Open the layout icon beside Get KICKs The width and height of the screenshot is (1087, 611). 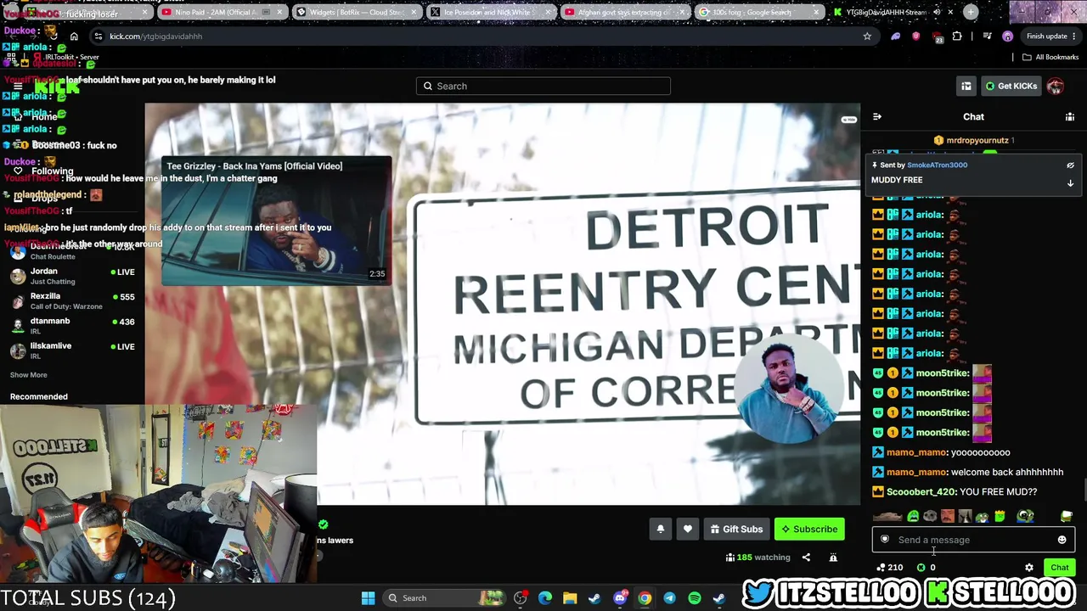(x=966, y=86)
